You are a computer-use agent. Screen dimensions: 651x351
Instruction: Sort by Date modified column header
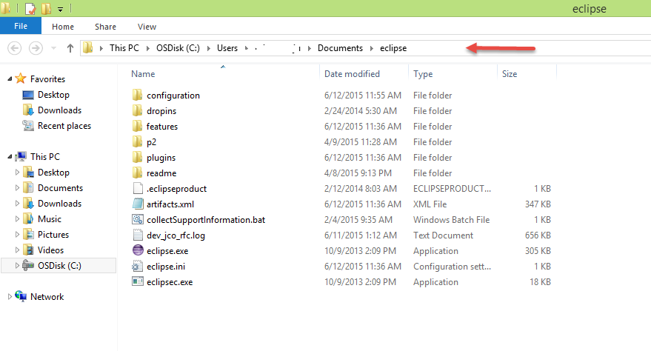point(352,74)
